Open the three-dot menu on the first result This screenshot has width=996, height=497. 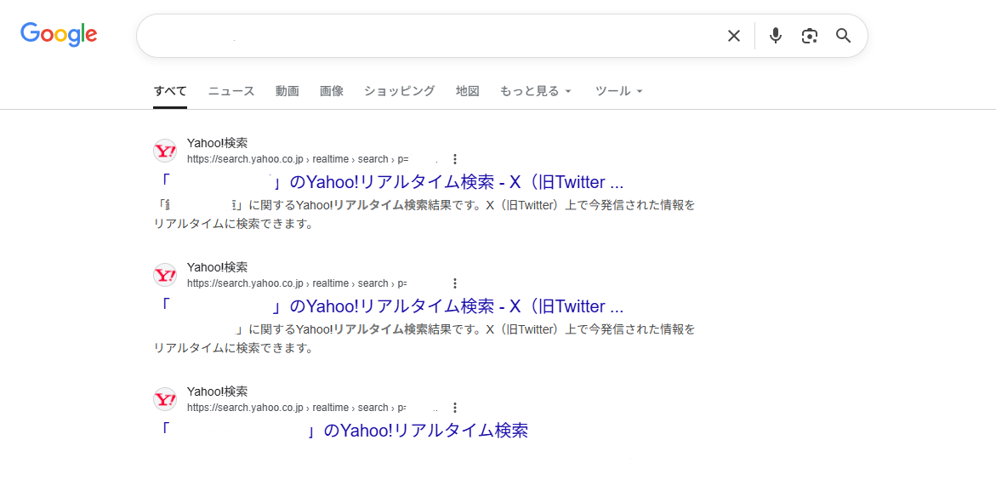click(455, 158)
